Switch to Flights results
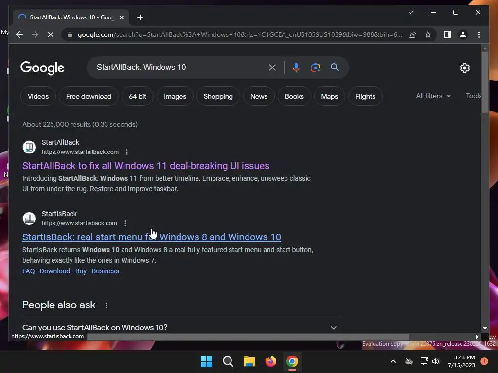The image size is (498, 373). 365,96
